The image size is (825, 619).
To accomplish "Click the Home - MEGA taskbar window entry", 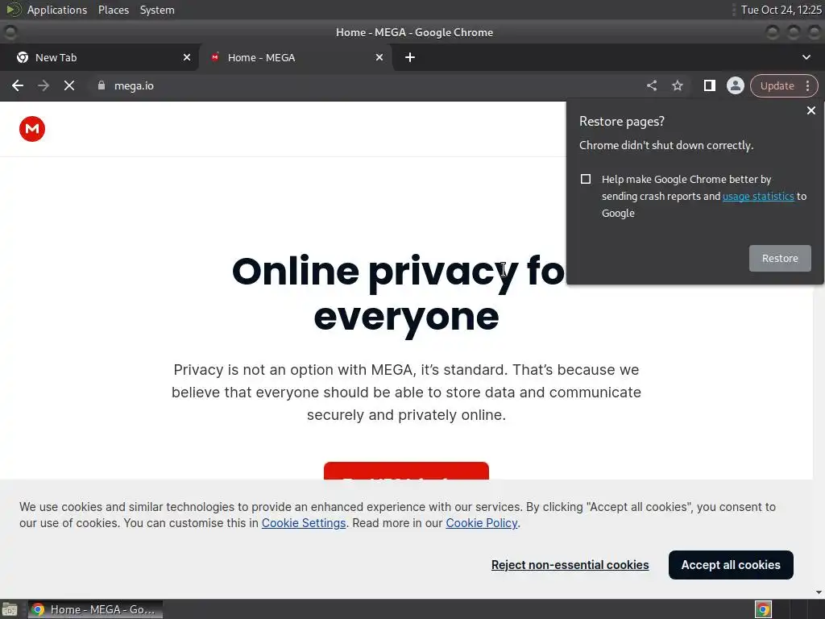I will [95, 609].
